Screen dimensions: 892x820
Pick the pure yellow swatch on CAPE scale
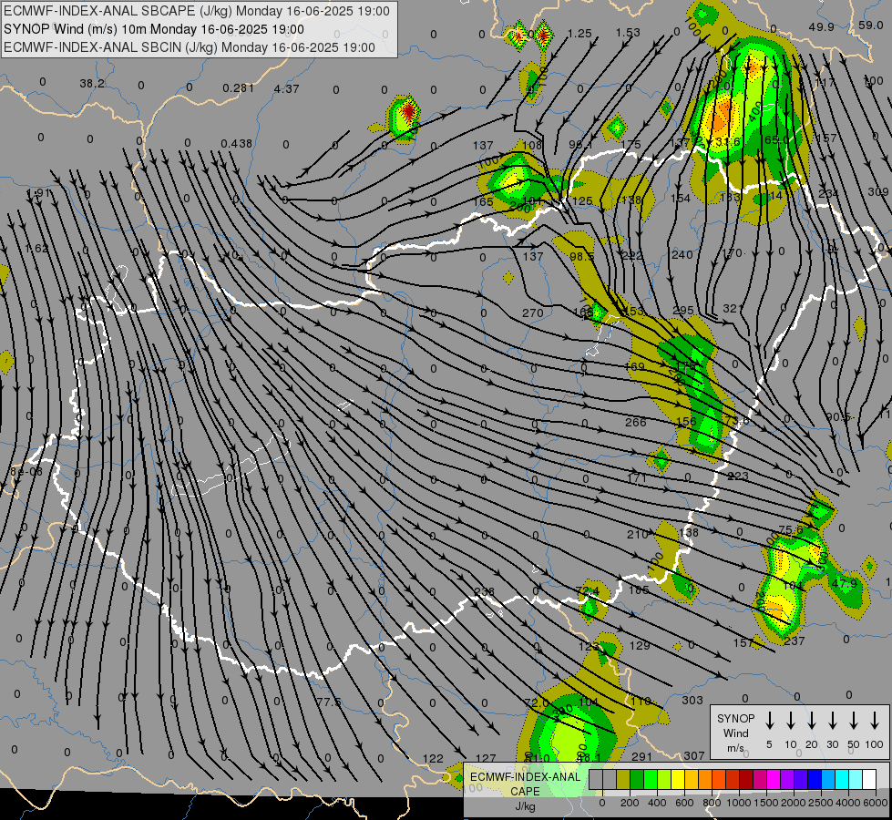(x=678, y=780)
